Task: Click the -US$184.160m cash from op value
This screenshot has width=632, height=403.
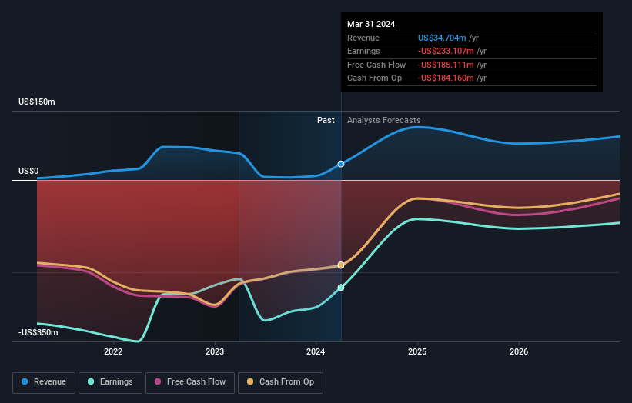Action: (446, 78)
